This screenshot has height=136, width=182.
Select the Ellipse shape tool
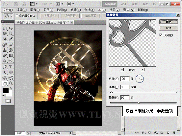(x=11, y=72)
